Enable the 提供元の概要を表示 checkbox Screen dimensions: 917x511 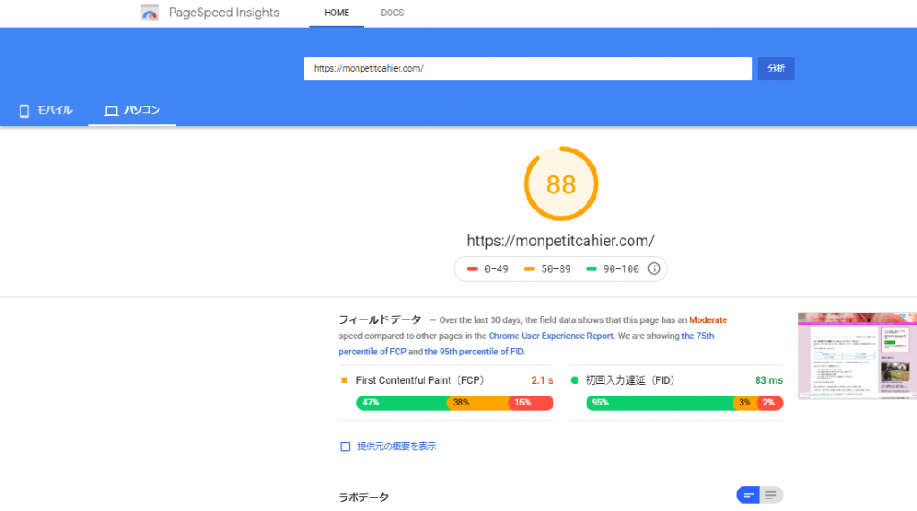pos(346,447)
